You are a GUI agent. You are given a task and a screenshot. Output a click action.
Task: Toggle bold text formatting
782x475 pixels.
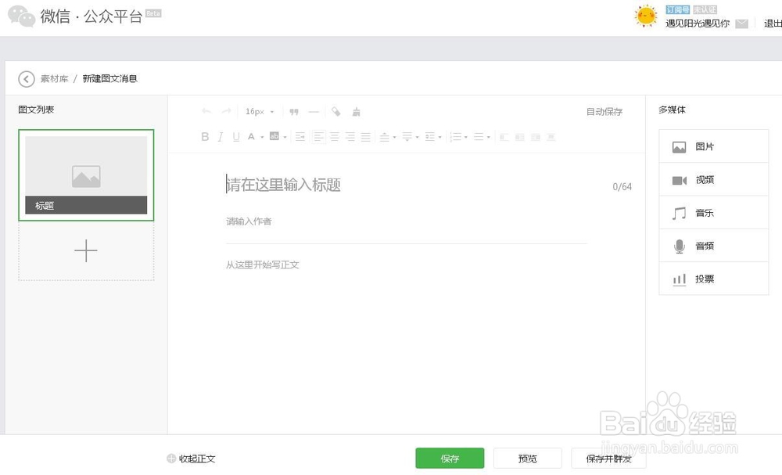[x=205, y=137]
